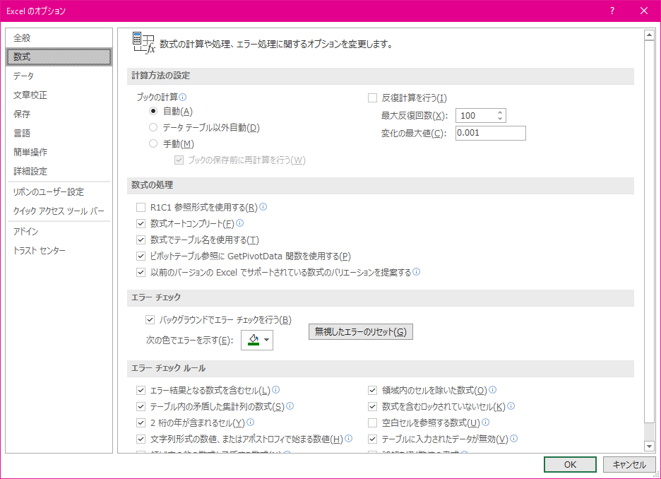
Task: Open the 文章校正 options category
Action: tap(59, 95)
